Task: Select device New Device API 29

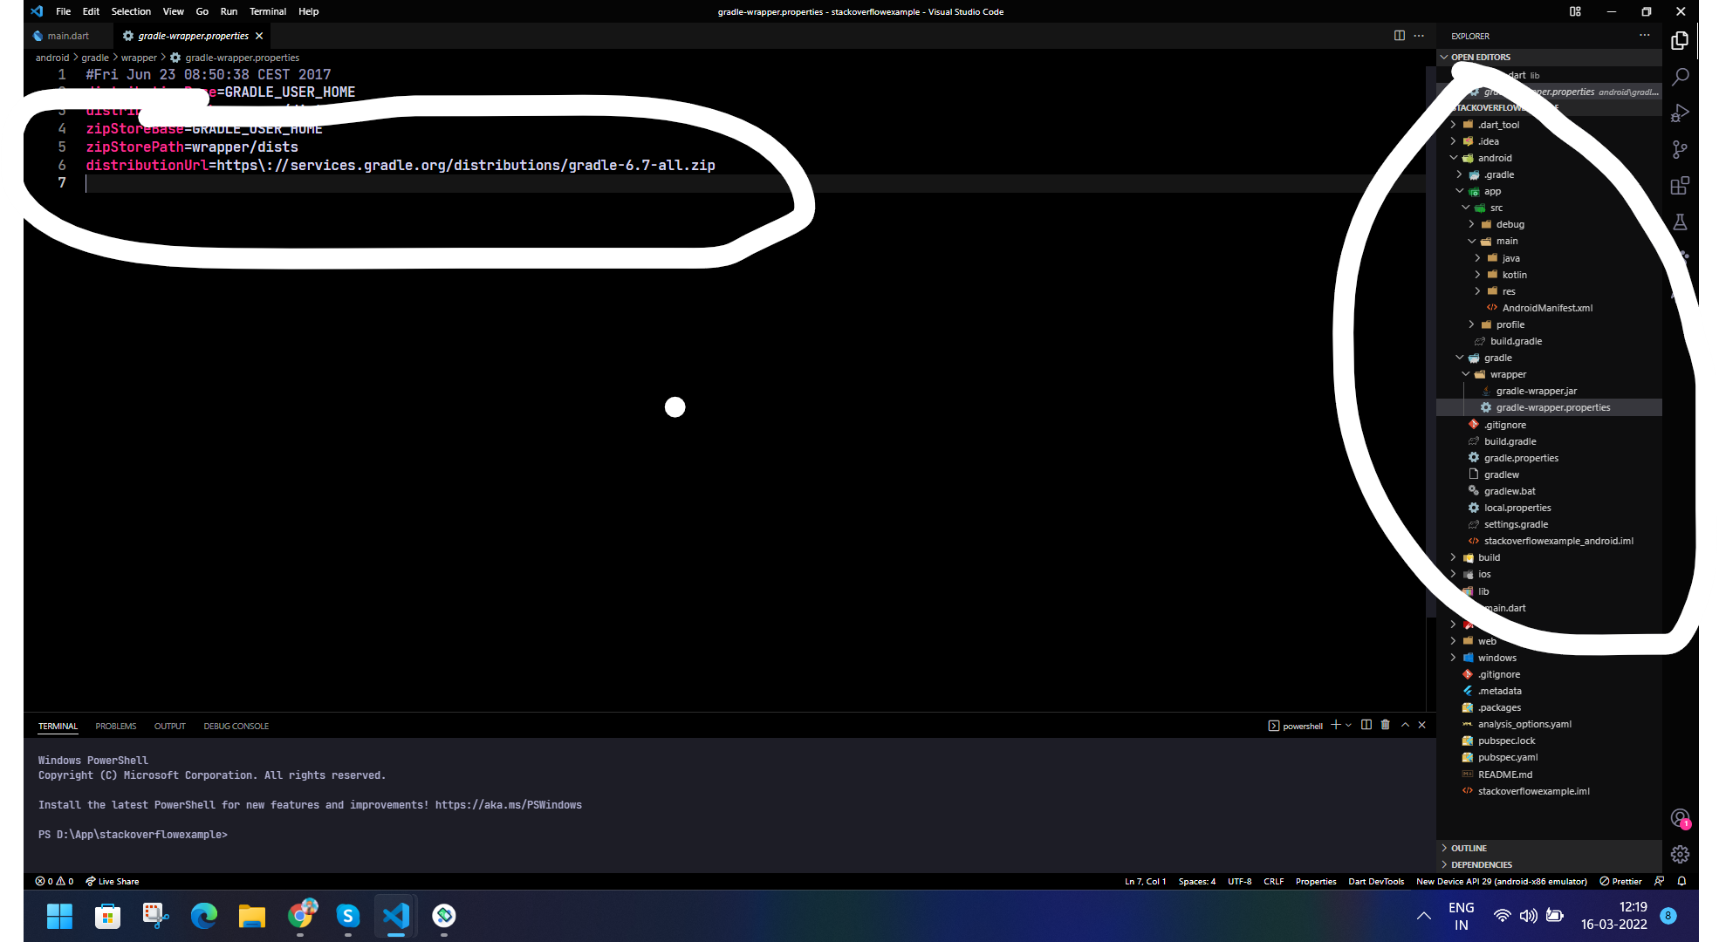Action: 1502,881
